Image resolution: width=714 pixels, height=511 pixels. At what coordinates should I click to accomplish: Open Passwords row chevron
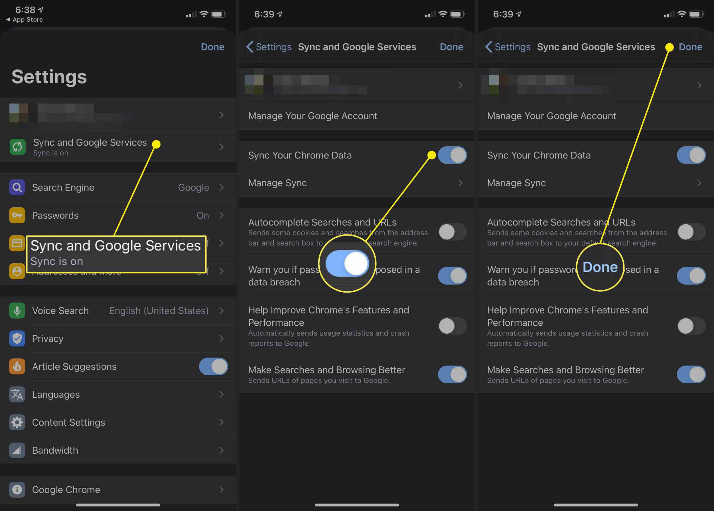(222, 216)
